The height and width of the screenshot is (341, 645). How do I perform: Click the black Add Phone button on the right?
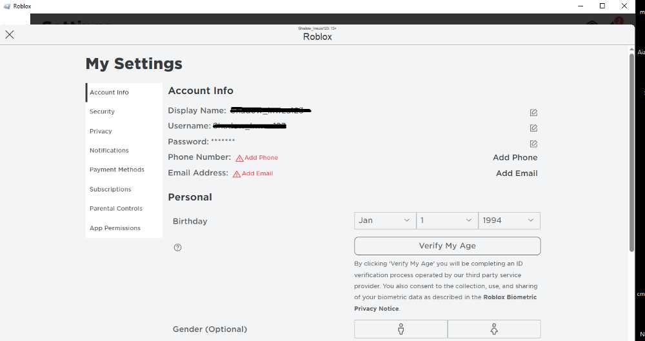pos(515,157)
